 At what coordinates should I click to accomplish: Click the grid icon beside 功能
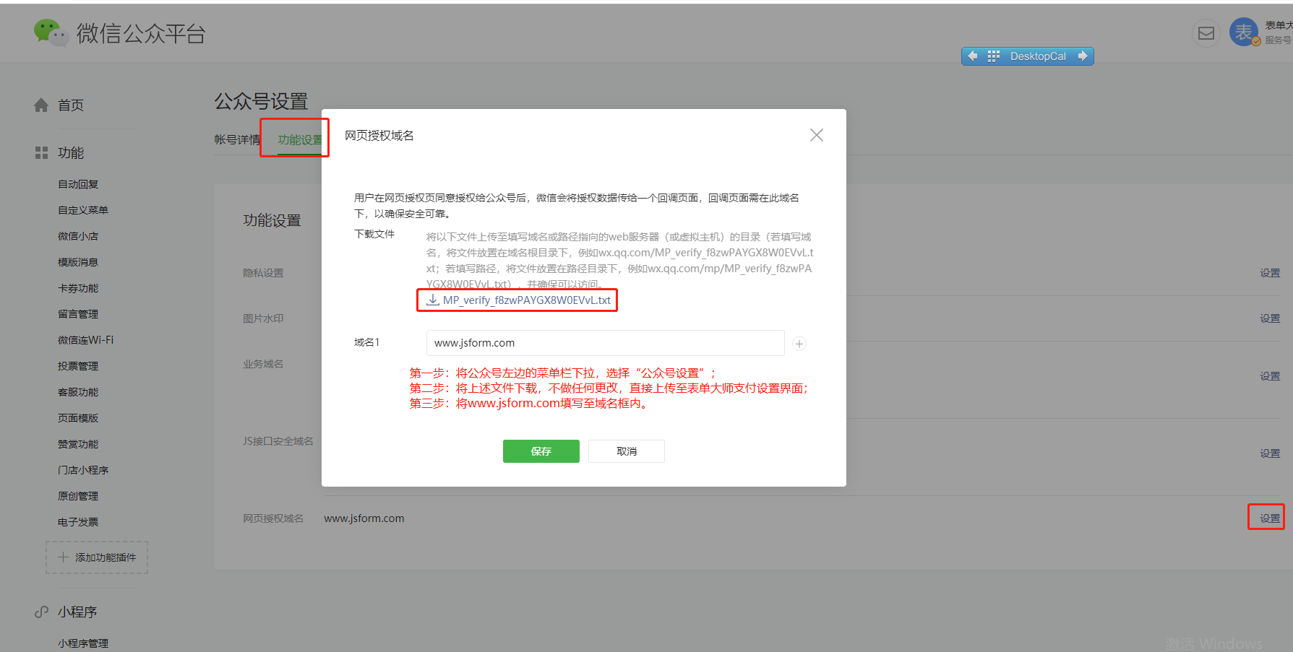[x=41, y=153]
